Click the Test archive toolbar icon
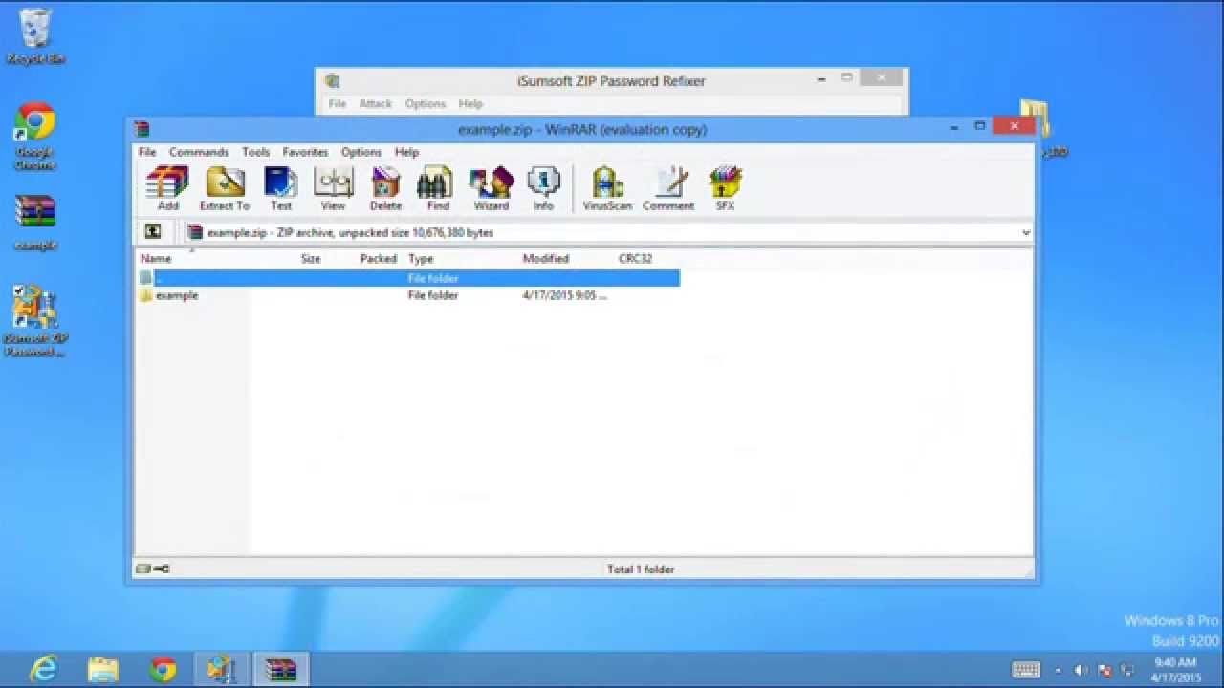The width and height of the screenshot is (1224, 688). pos(281,188)
